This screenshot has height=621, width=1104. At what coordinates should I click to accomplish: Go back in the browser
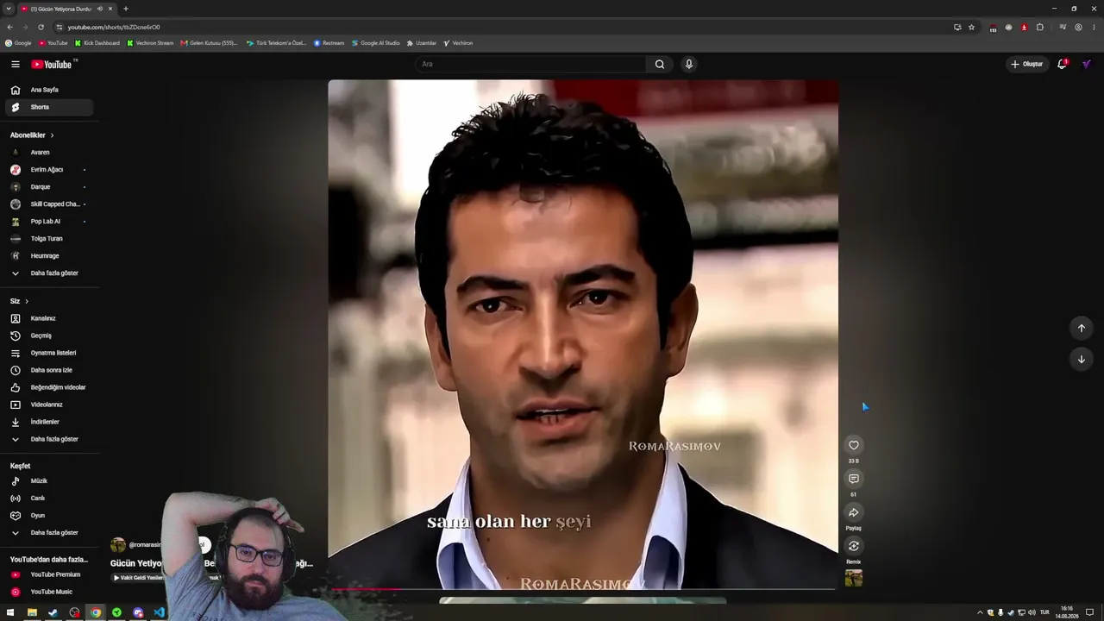pyautogui.click(x=9, y=27)
